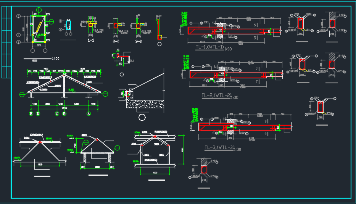Select white grid bubble C left of floor plan
This screenshot has width=356, height=204.
tap(19, 35)
